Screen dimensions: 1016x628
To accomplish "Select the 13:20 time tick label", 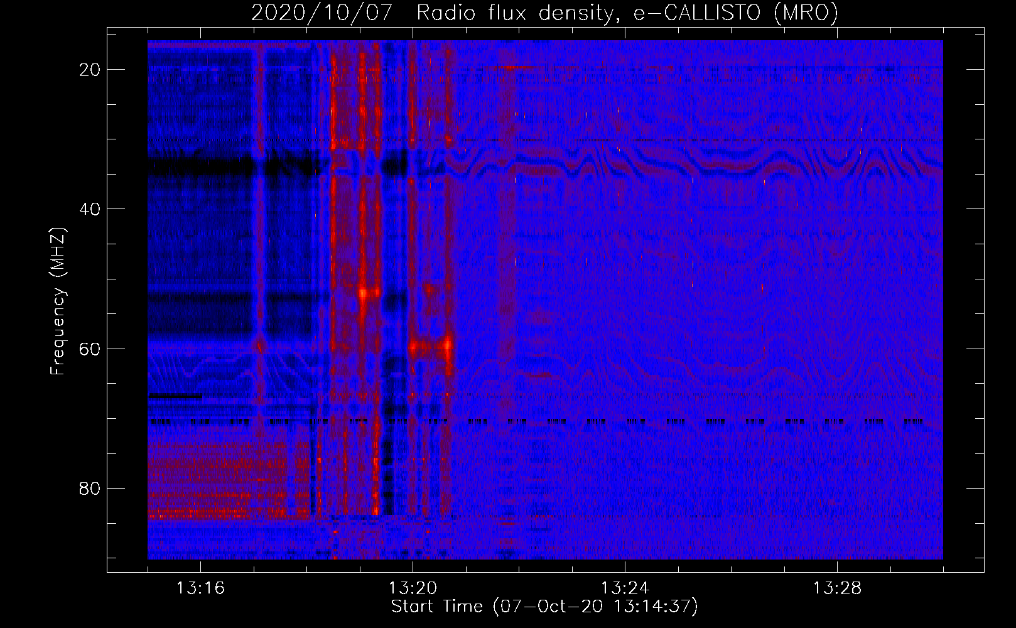I will click(413, 588).
